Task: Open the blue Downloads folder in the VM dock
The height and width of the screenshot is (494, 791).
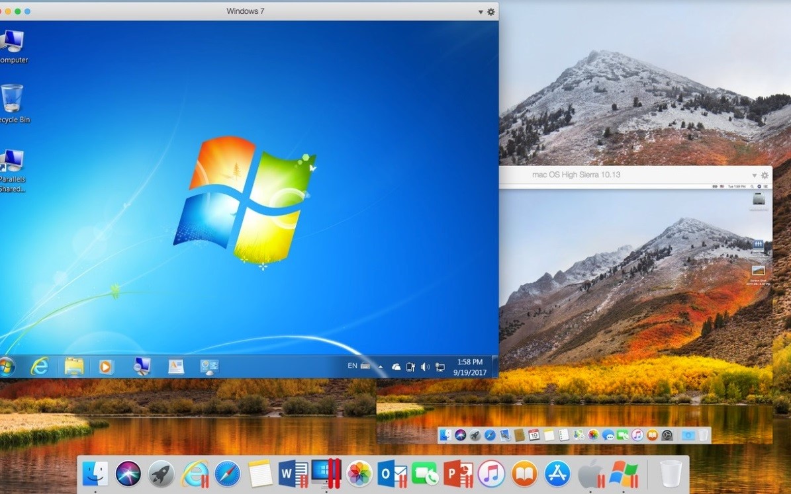Action: pyautogui.click(x=688, y=435)
